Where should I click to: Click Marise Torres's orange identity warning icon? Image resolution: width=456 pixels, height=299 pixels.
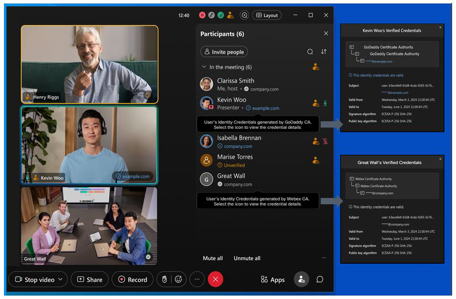[316, 160]
